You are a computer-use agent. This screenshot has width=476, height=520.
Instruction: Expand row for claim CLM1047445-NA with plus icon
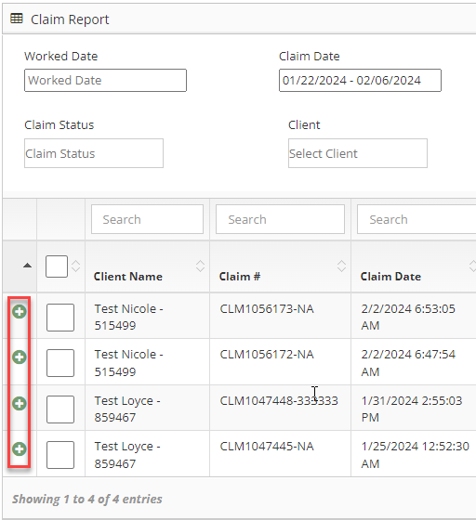pyautogui.click(x=20, y=449)
